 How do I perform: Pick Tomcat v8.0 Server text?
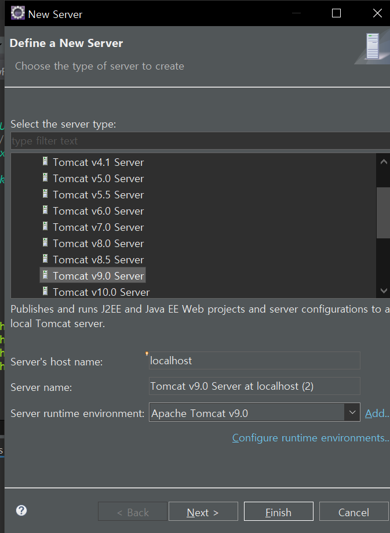(x=98, y=244)
